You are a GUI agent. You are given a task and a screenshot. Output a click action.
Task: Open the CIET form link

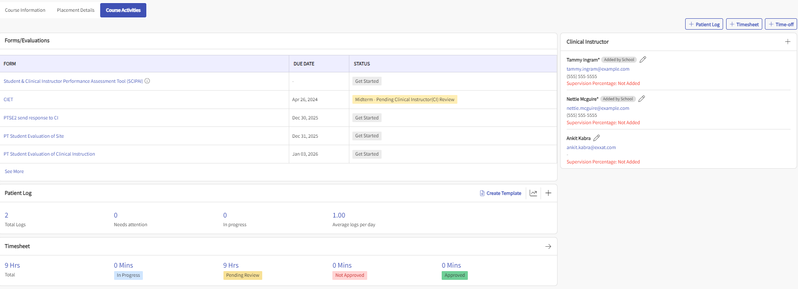coord(8,100)
